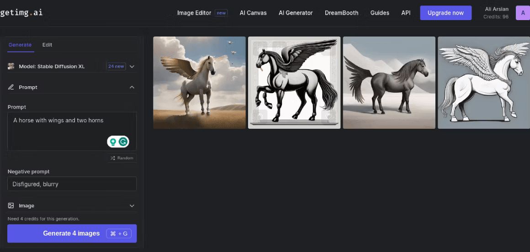The height and width of the screenshot is (252, 530).
Task: Click the 'Negative prompt' label
Action: point(29,171)
